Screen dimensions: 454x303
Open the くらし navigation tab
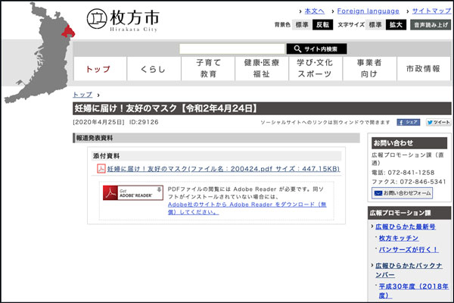153,69
